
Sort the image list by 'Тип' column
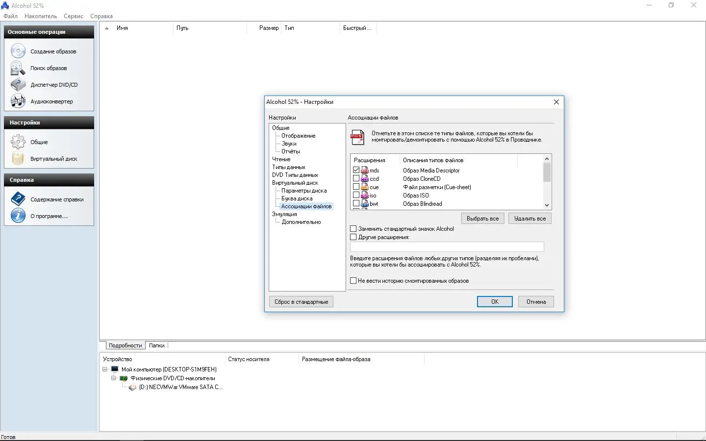[x=311, y=28]
